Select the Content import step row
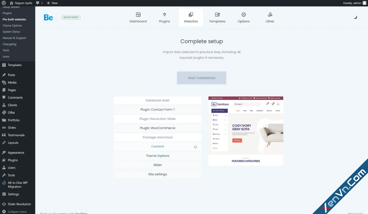Viewport: 368px width, 214px height. [158, 146]
